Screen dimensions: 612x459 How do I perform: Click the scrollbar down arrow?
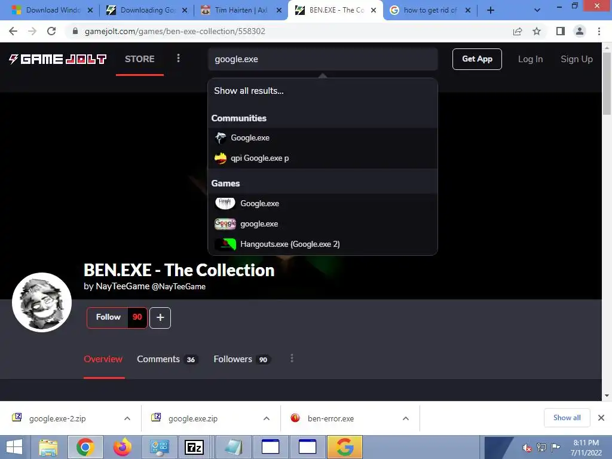point(607,396)
